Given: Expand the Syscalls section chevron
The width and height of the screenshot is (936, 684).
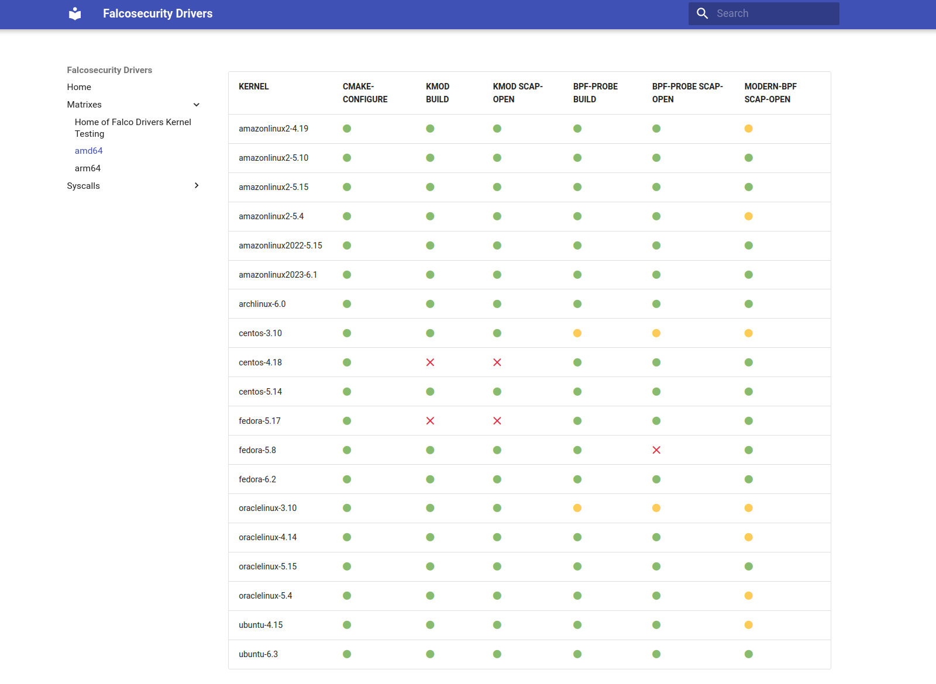Looking at the screenshot, I should [197, 186].
